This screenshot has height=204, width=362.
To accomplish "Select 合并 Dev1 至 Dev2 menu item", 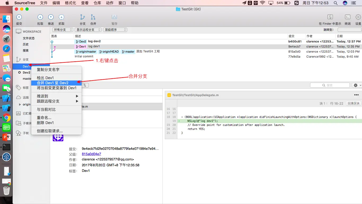I will tap(56, 83).
